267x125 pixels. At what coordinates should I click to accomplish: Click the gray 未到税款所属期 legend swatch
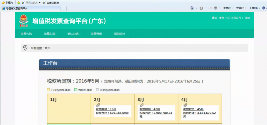tap(97, 90)
